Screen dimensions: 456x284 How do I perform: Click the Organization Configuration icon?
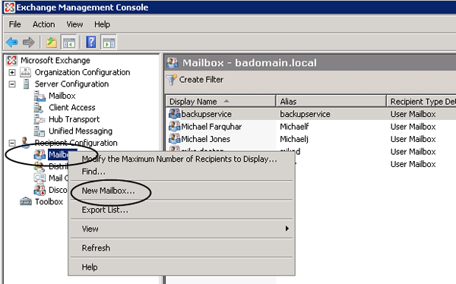(25, 72)
